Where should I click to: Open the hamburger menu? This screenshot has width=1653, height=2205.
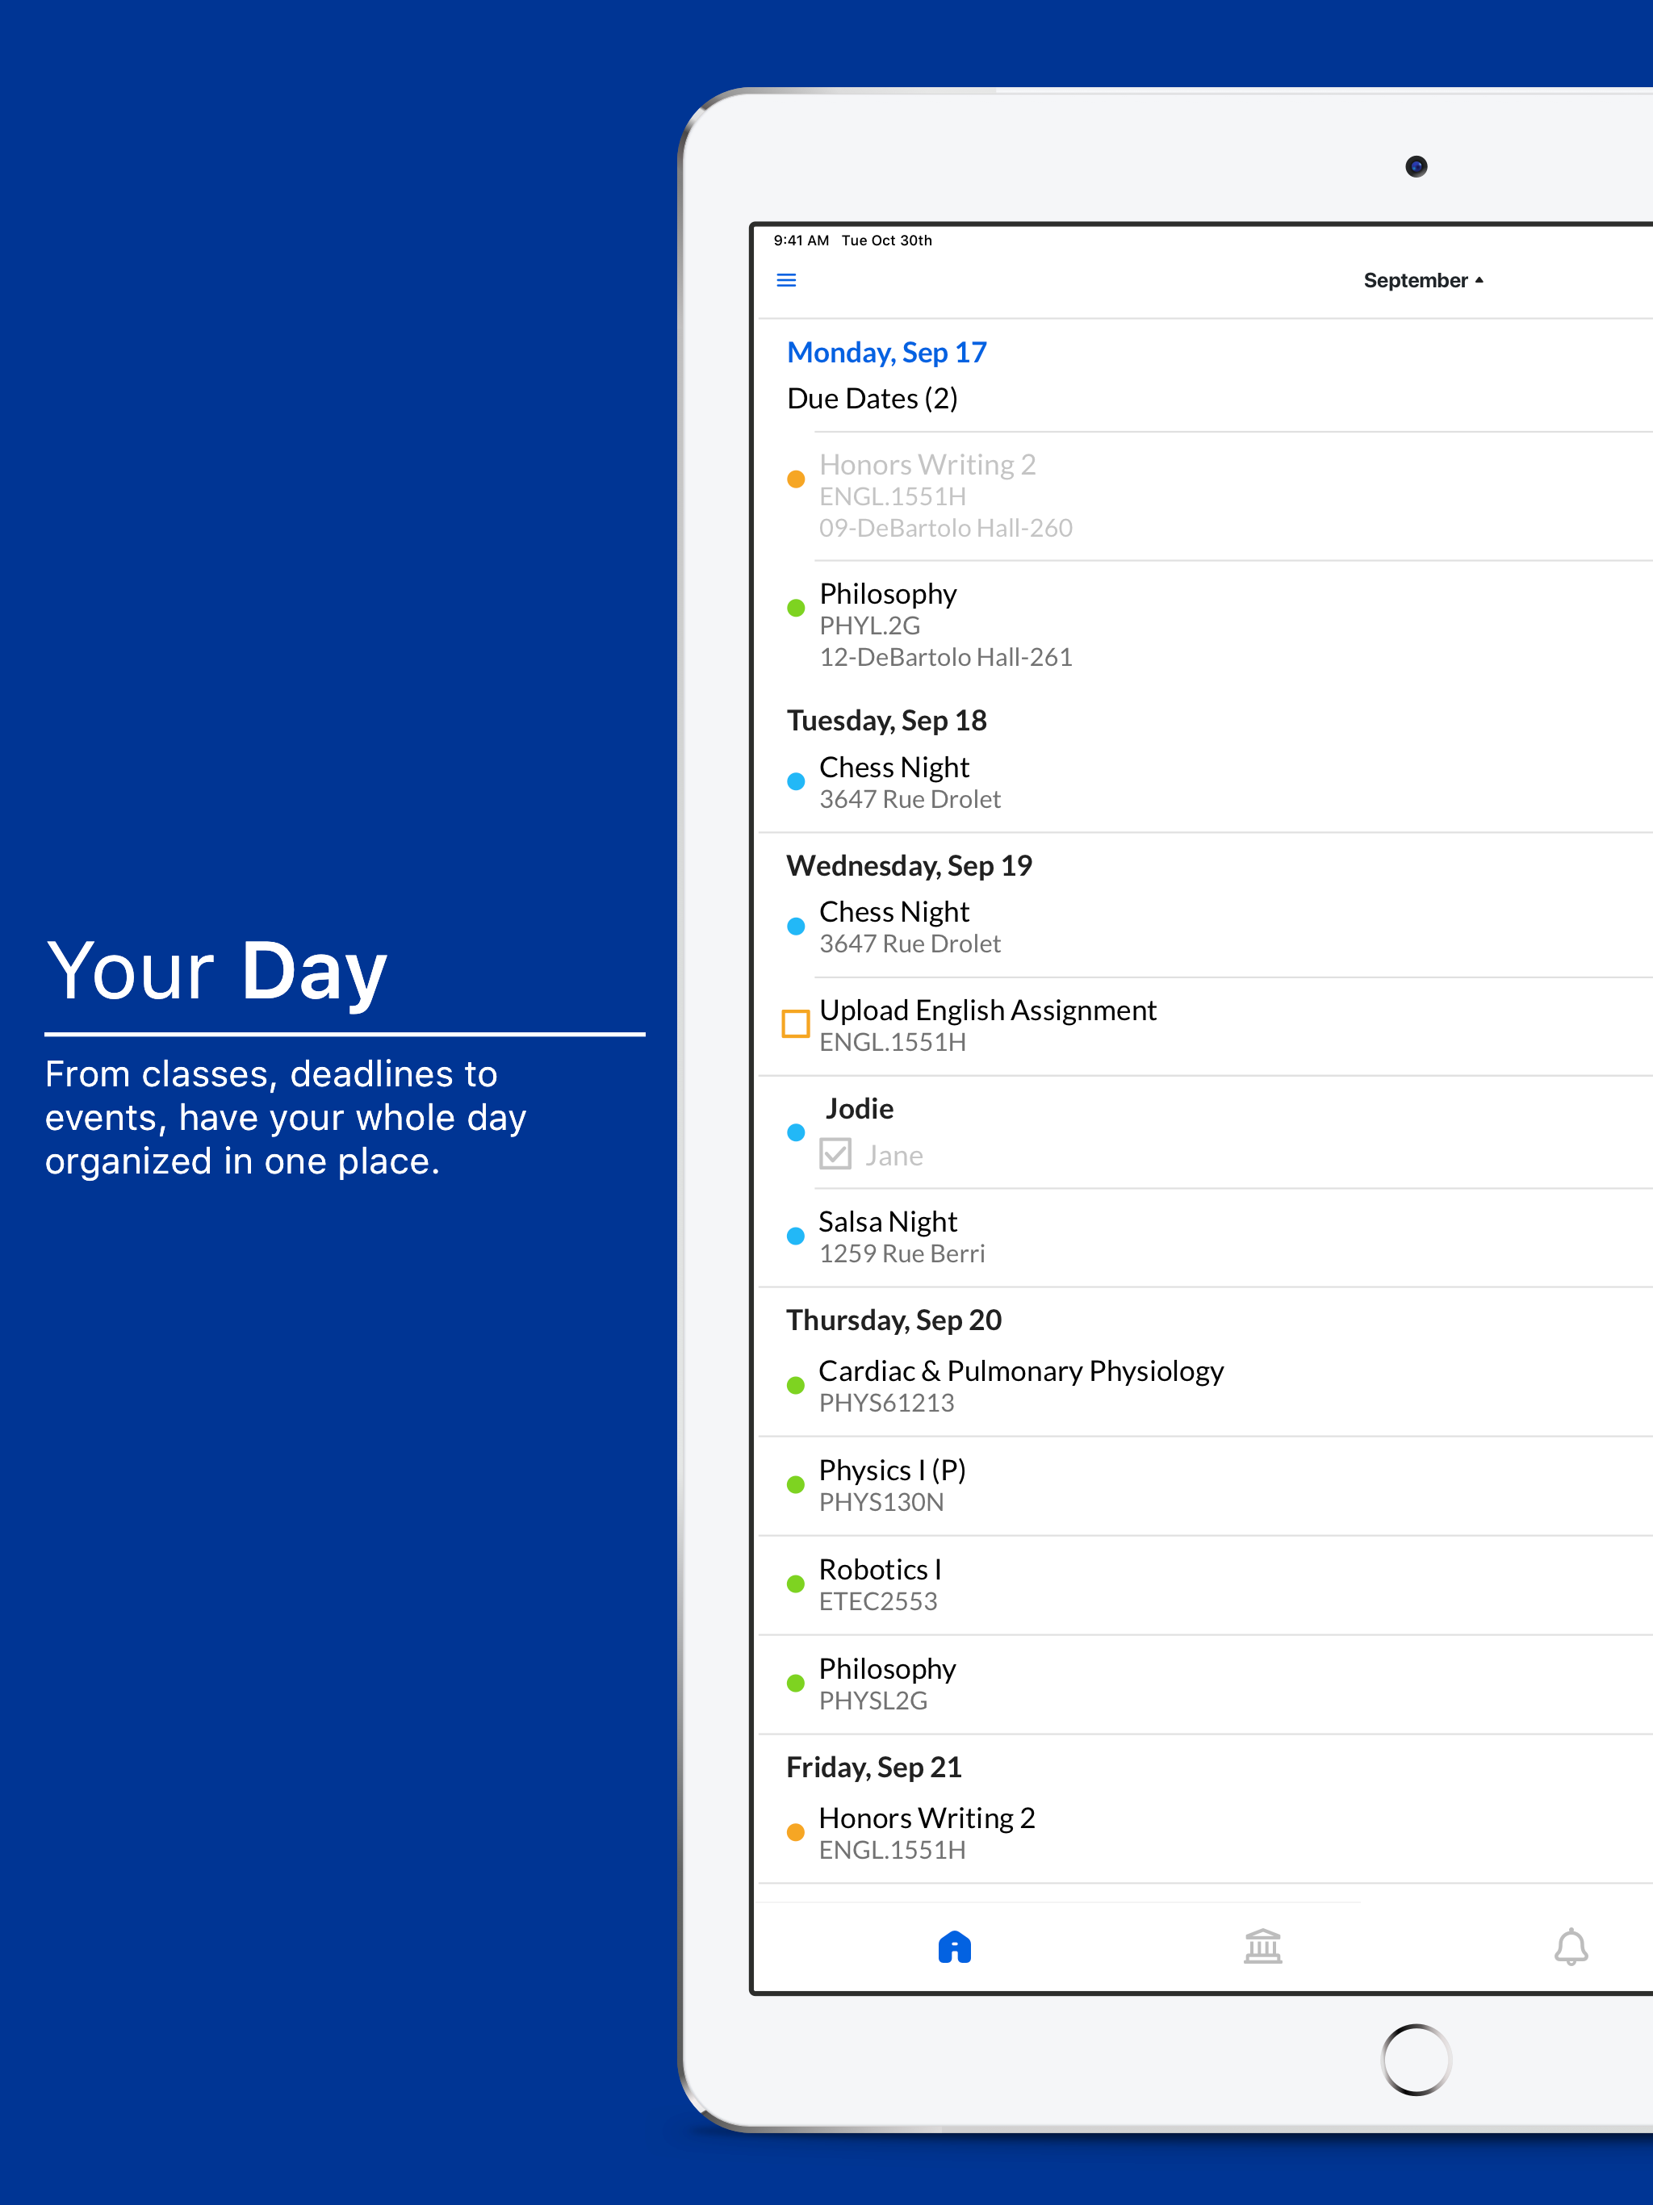pyautogui.click(x=785, y=280)
